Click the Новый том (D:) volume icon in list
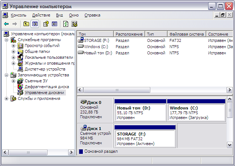Viewport: 235px width, 166px height. [x=81, y=53]
